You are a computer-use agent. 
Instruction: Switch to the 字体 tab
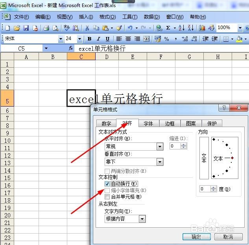click(148, 123)
